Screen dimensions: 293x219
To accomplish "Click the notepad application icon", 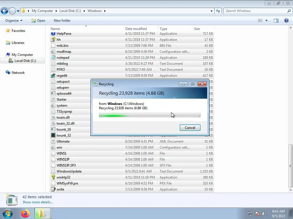I will coord(53,58).
